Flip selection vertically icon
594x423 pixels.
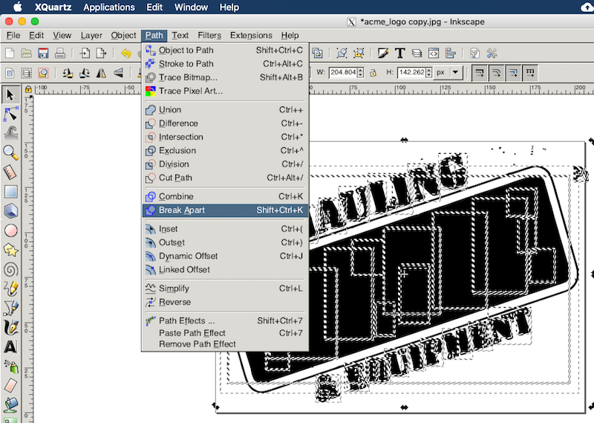(x=118, y=73)
